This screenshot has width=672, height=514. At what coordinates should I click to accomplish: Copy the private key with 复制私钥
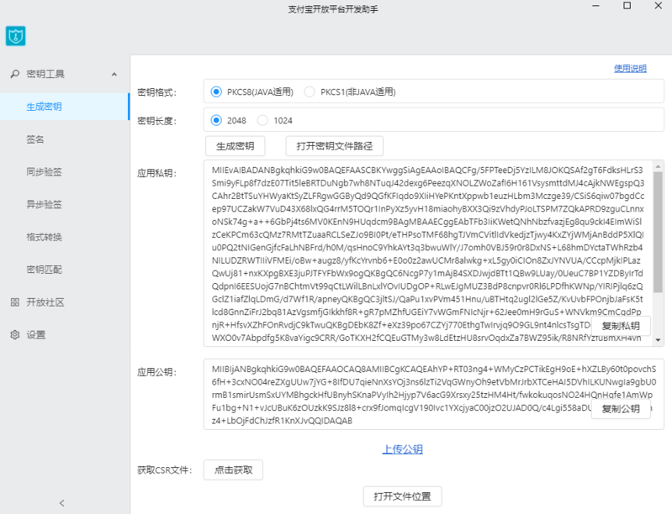621,326
